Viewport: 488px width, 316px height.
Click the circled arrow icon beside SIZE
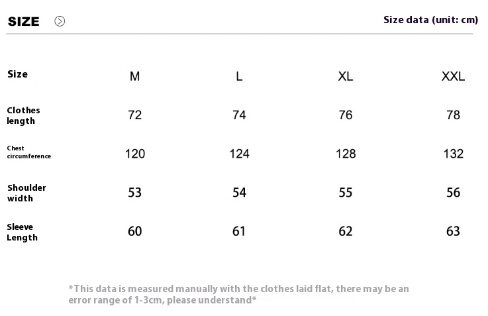[60, 21]
